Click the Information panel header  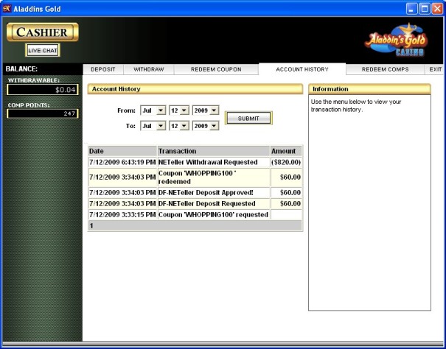point(369,89)
